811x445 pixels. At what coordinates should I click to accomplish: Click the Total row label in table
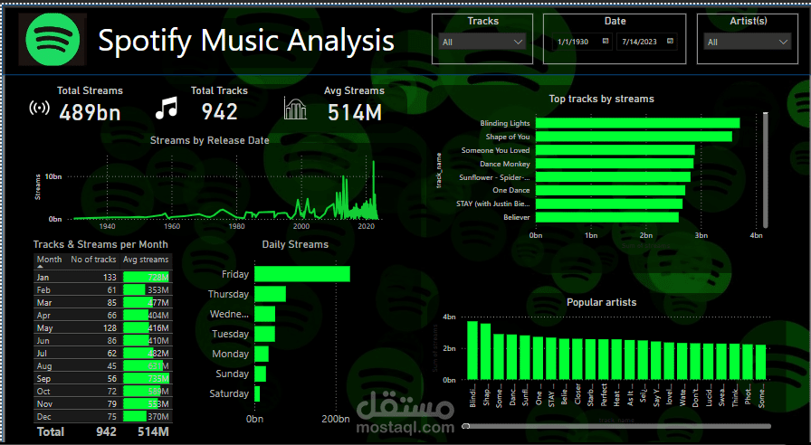coord(51,431)
